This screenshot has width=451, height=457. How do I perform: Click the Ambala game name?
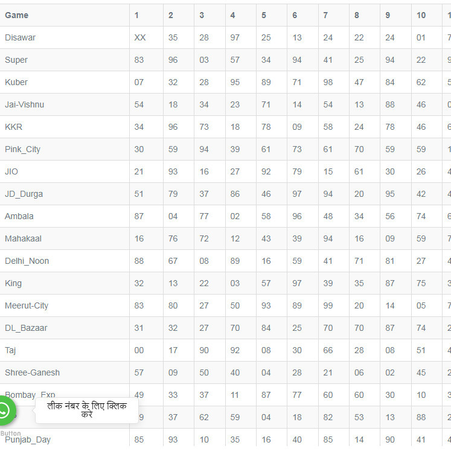[x=19, y=216]
